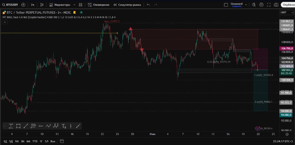Click the red up-triangle signal marker
The width and height of the screenshot is (295, 145).
click(131, 29)
